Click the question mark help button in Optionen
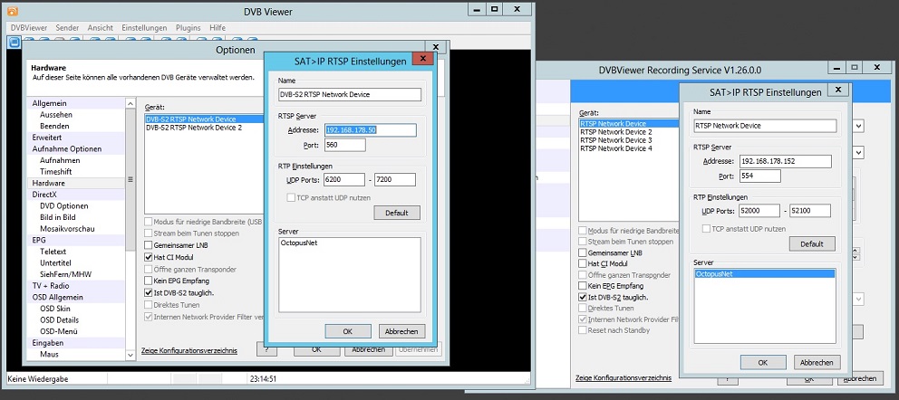Image resolution: width=899 pixels, height=400 pixels. (x=267, y=349)
